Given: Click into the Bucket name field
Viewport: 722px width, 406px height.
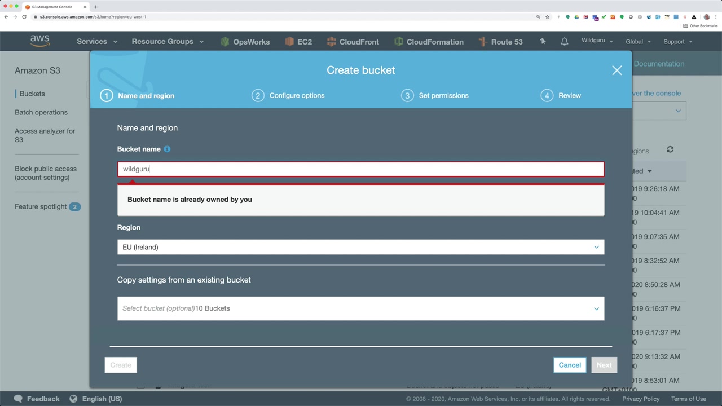Looking at the screenshot, I should 360,169.
